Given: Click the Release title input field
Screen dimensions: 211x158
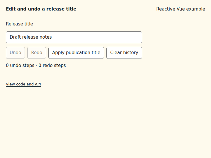Looking at the screenshot, I should pyautogui.click(x=74, y=37).
